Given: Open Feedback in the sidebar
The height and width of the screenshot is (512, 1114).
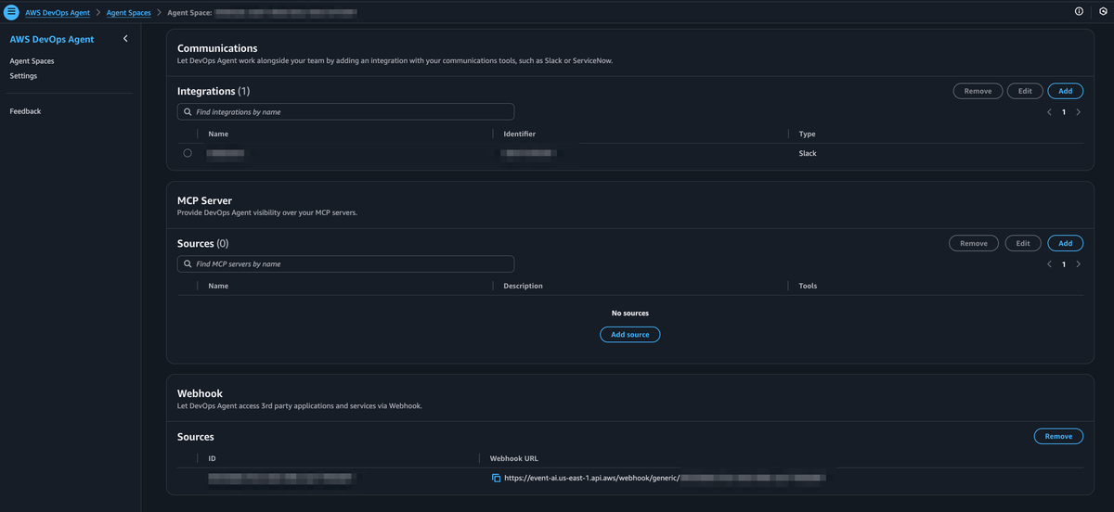Looking at the screenshot, I should pos(25,111).
